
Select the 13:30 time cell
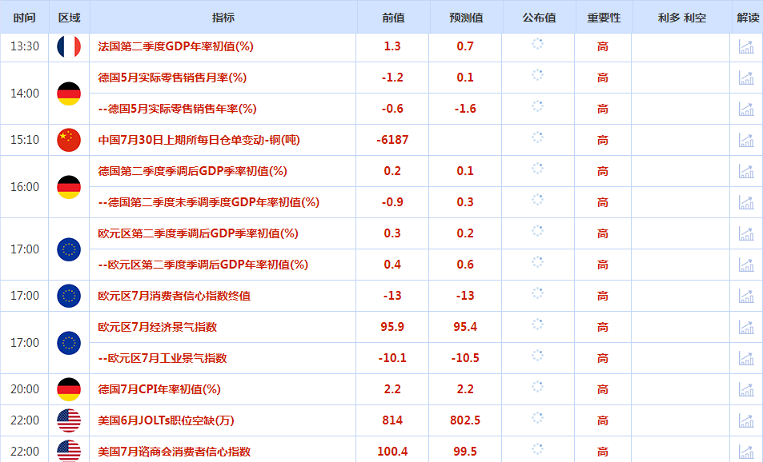pos(25,46)
